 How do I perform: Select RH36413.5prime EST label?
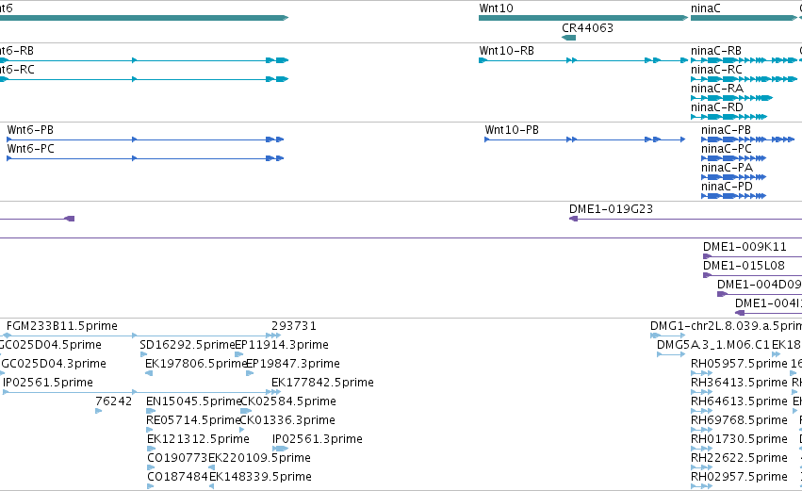[x=739, y=383]
